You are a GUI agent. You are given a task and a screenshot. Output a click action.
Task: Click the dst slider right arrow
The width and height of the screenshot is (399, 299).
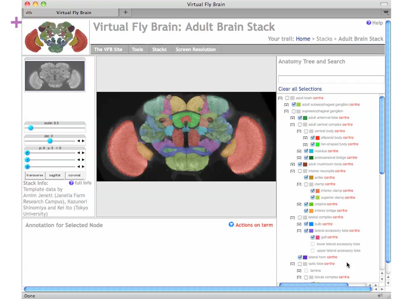pos(83,141)
